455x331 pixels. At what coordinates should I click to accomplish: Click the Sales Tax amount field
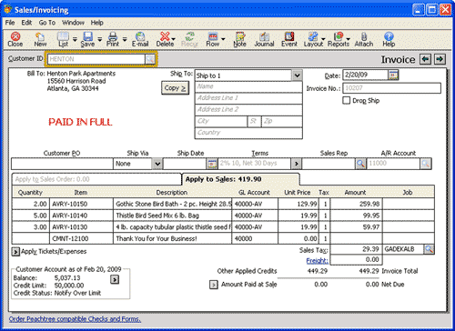(x=356, y=249)
